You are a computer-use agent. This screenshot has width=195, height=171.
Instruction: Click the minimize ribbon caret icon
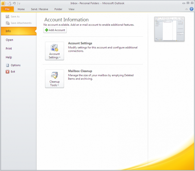click(x=186, y=9)
